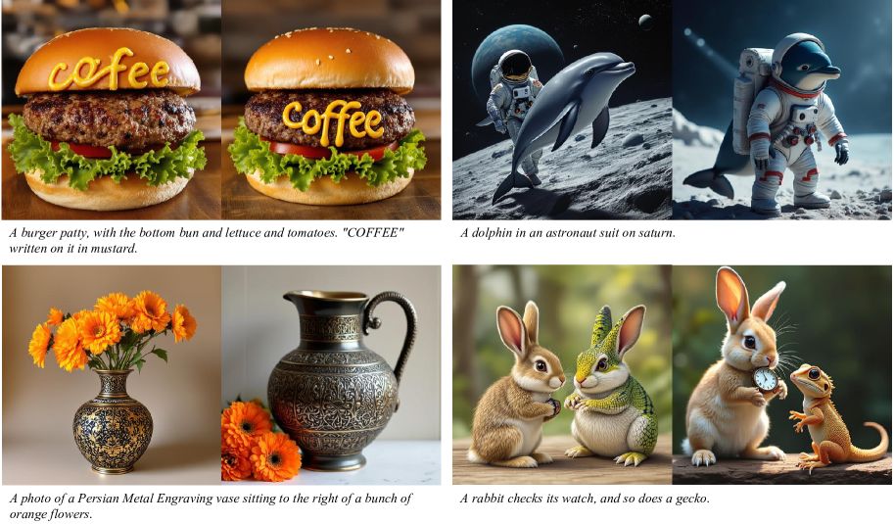Click the orange flowers beside the pitcher
The width and height of the screenshot is (894, 524).
[260, 440]
